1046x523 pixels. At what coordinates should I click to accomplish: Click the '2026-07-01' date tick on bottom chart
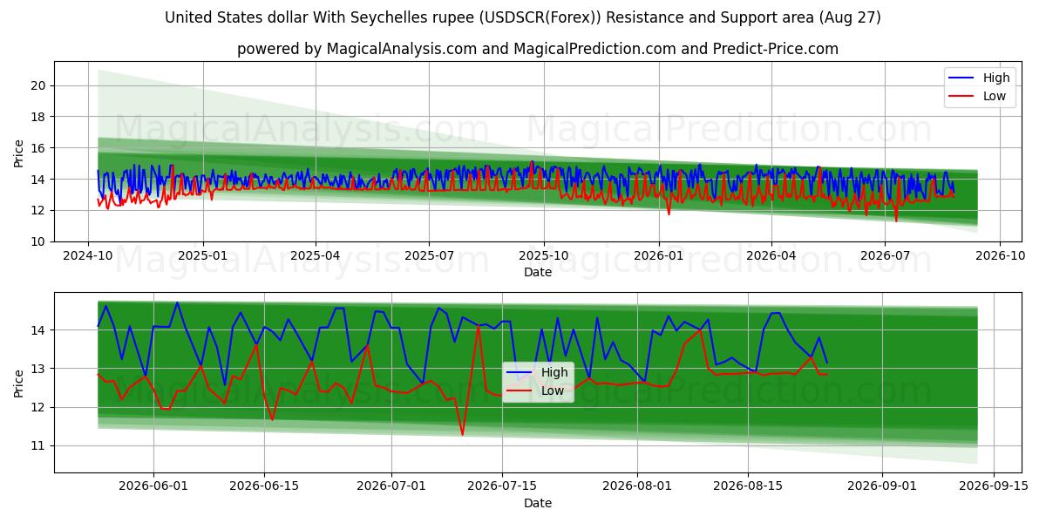[391, 488]
